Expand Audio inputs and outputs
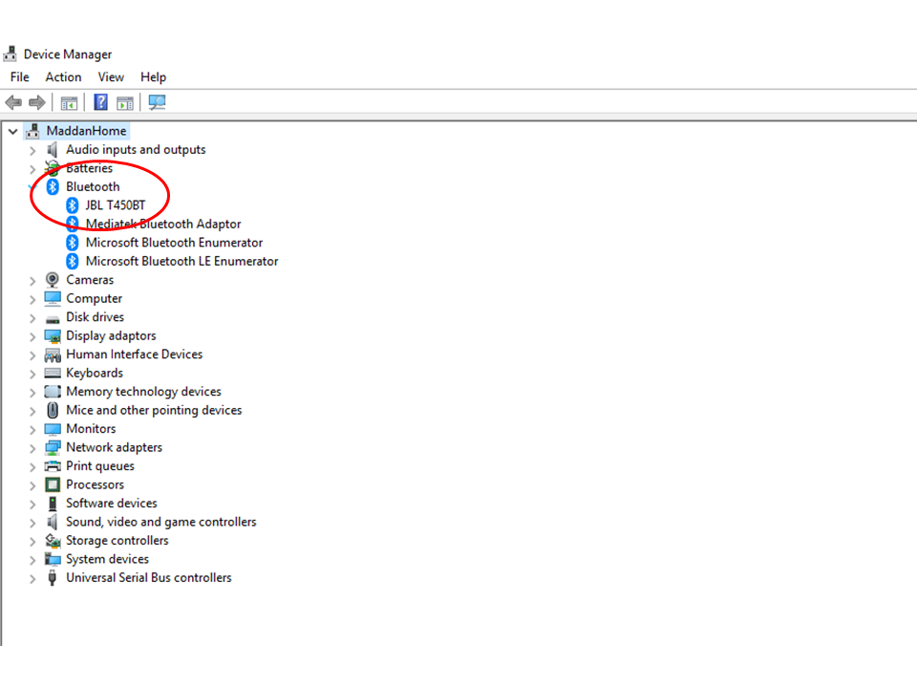Image resolution: width=917 pixels, height=688 pixels. coord(32,150)
